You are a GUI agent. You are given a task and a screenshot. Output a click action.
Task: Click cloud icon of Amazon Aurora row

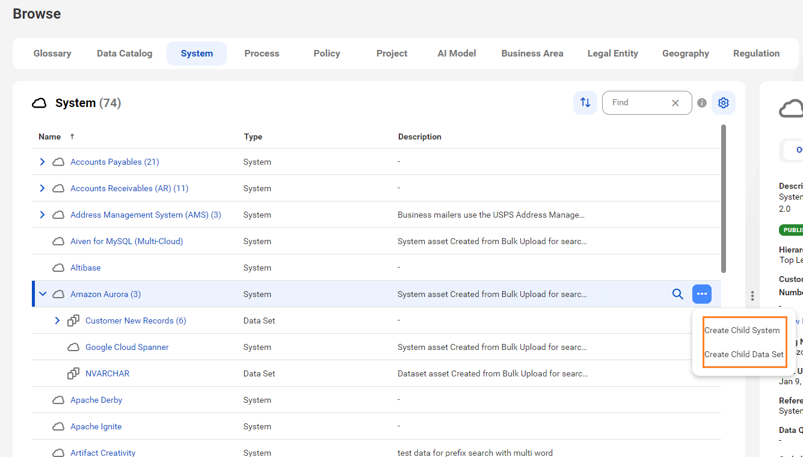click(58, 294)
